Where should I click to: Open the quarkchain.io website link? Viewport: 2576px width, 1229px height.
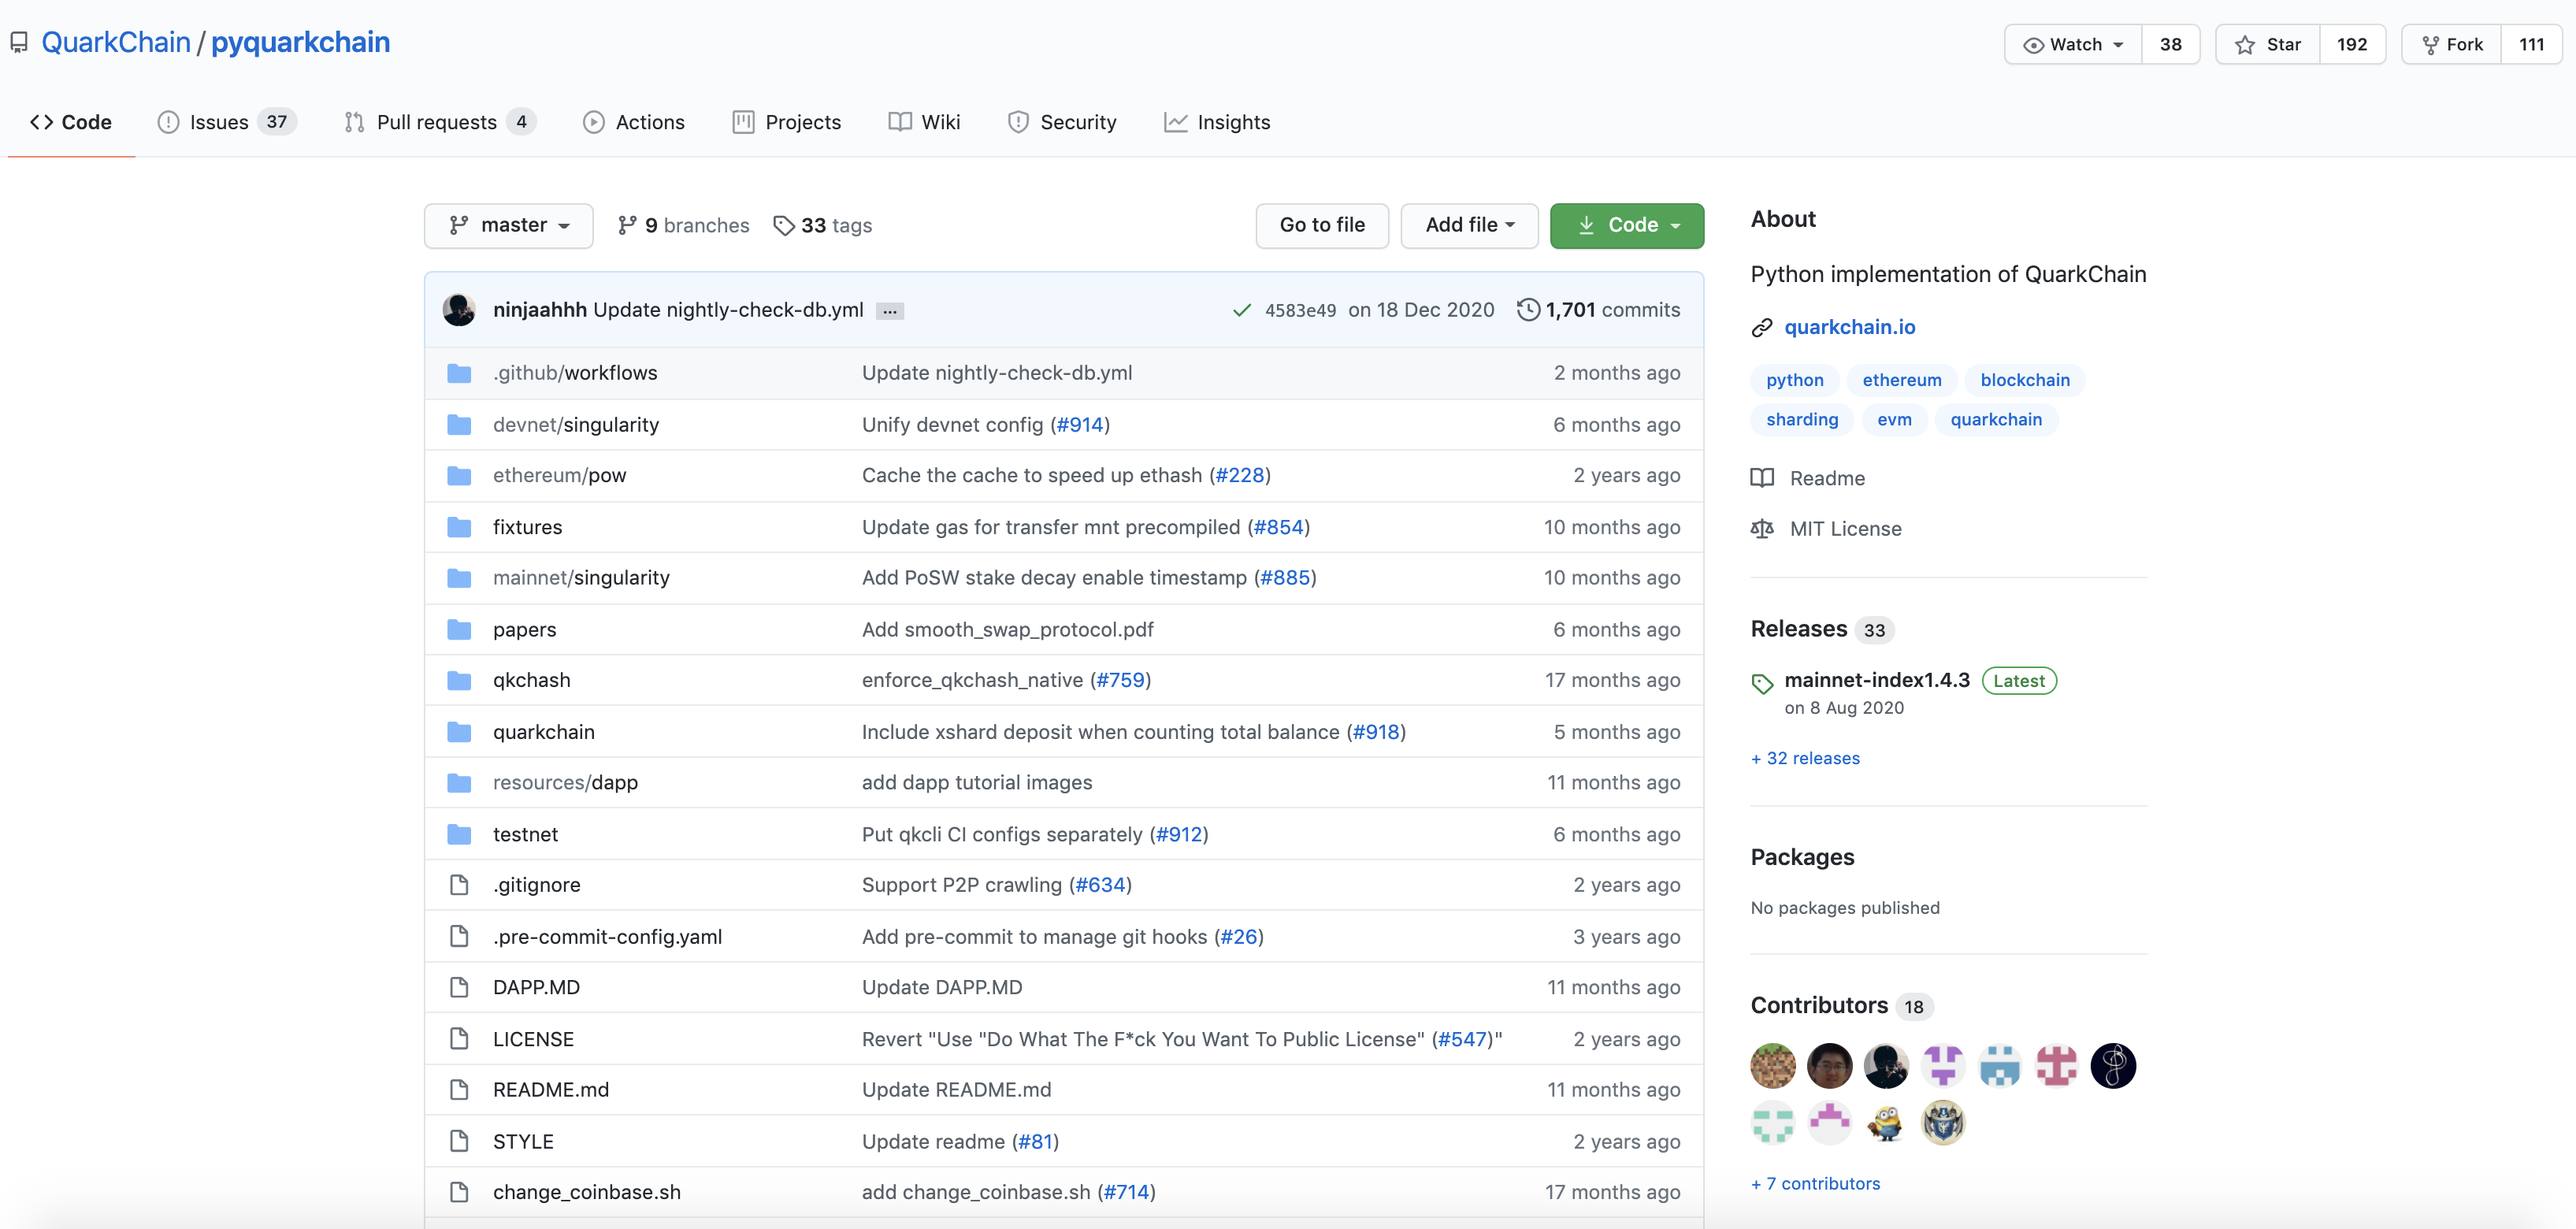[1849, 328]
